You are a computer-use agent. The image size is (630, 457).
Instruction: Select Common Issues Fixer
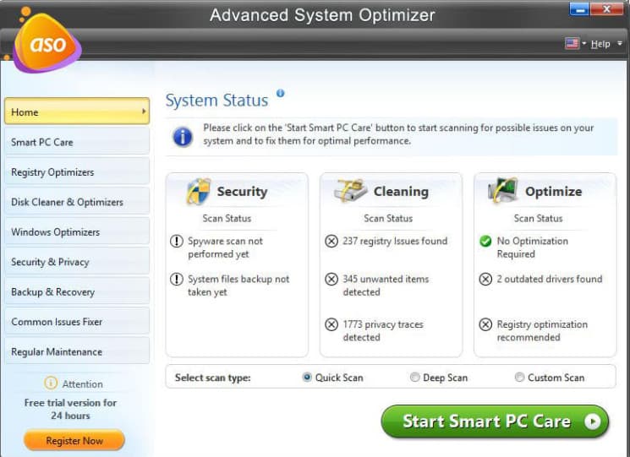(x=77, y=322)
